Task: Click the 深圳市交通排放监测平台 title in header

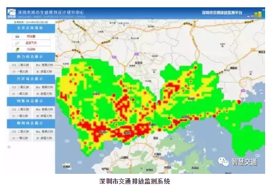Action: (x=222, y=13)
